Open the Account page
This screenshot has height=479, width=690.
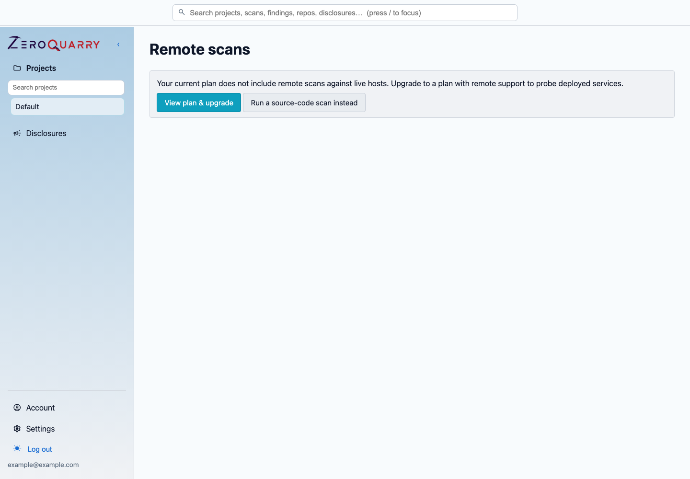pyautogui.click(x=40, y=408)
